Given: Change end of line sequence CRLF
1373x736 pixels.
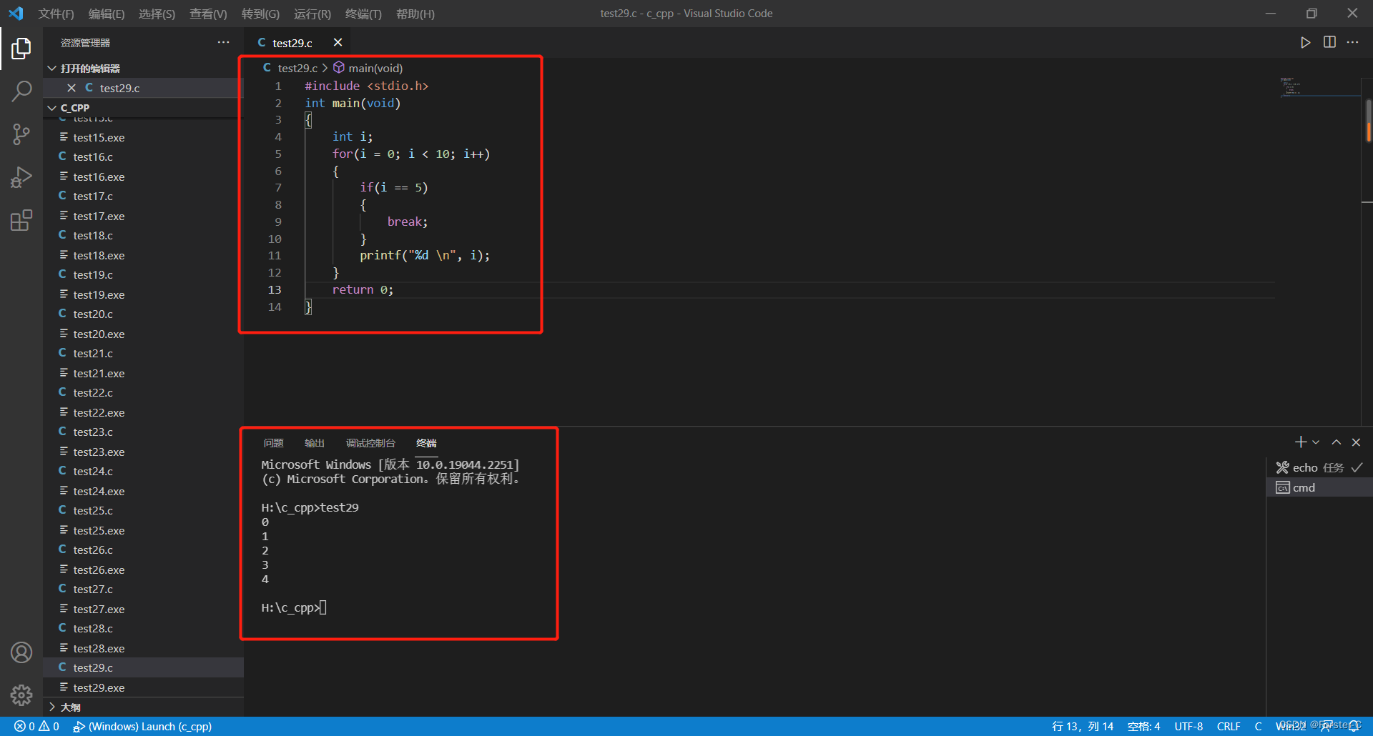Looking at the screenshot, I should (x=1229, y=726).
